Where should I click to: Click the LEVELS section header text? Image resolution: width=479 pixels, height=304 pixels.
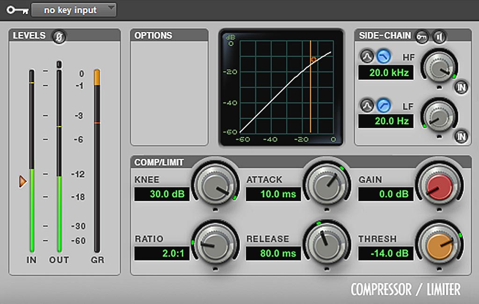tap(29, 35)
